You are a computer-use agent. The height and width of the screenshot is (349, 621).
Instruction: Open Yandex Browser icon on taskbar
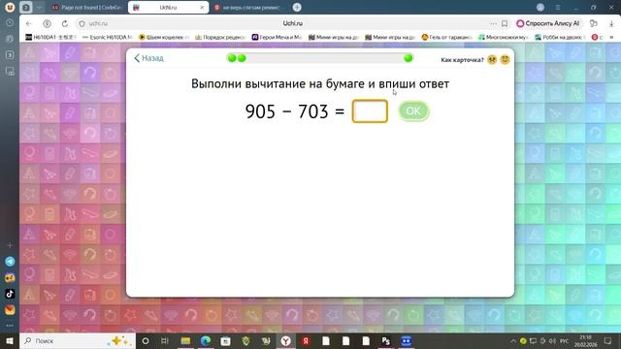click(285, 340)
